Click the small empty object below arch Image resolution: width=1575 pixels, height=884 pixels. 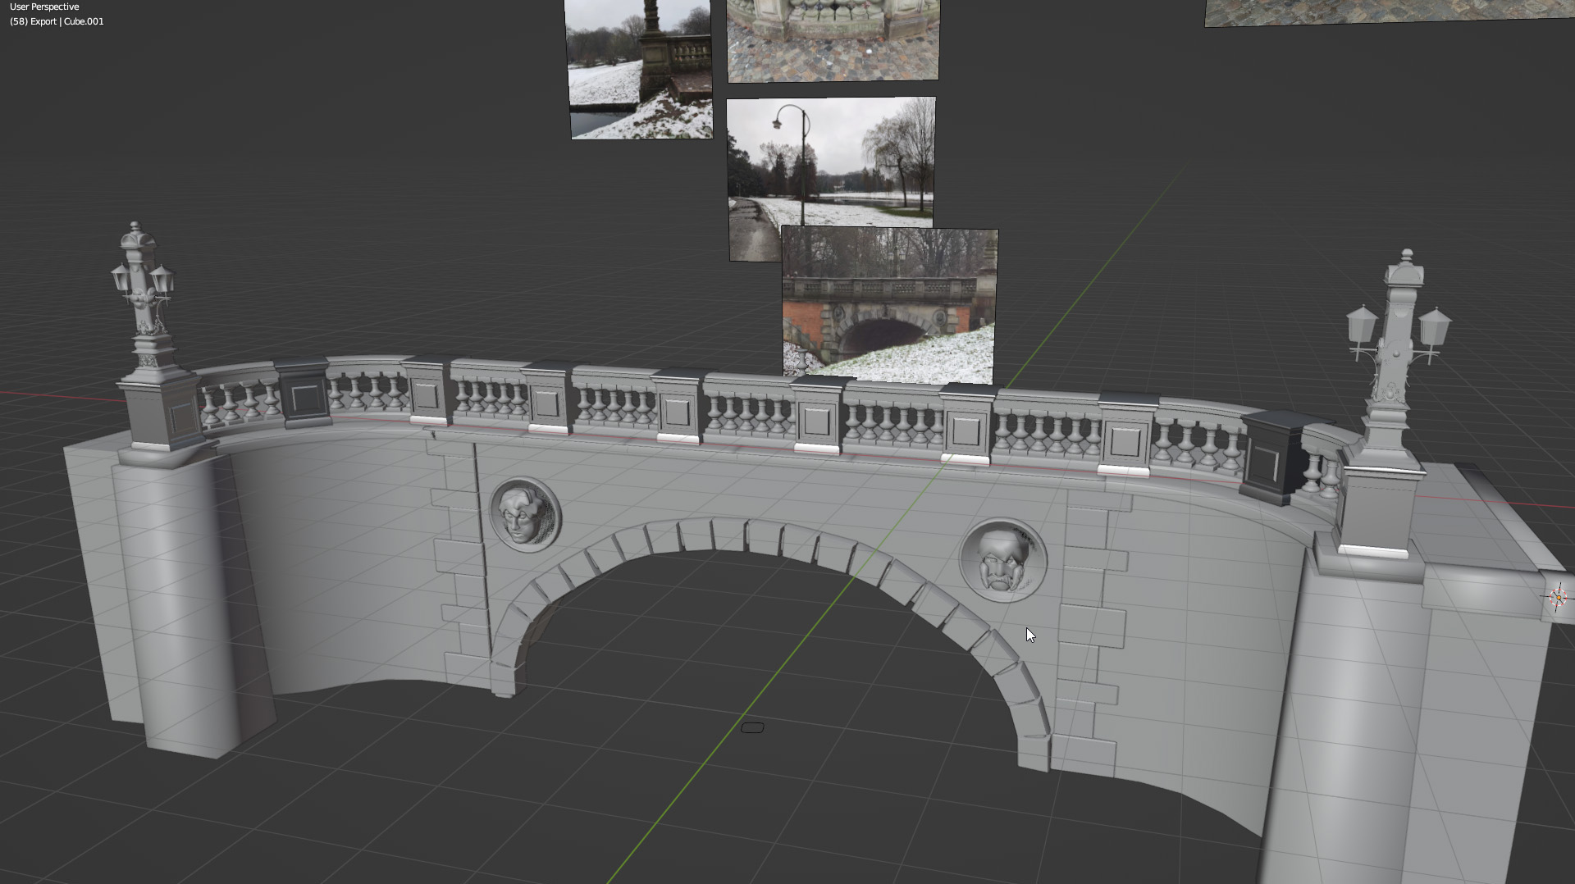coord(752,727)
